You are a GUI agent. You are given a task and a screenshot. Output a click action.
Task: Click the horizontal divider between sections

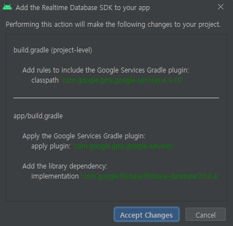tap(116, 98)
